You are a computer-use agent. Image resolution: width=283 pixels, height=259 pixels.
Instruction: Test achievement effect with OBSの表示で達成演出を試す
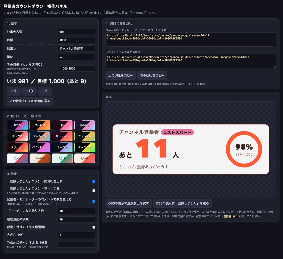point(129,203)
